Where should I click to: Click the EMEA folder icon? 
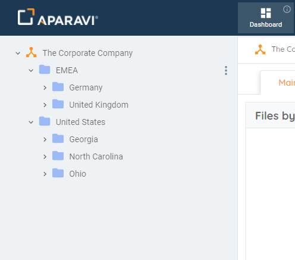[45, 70]
